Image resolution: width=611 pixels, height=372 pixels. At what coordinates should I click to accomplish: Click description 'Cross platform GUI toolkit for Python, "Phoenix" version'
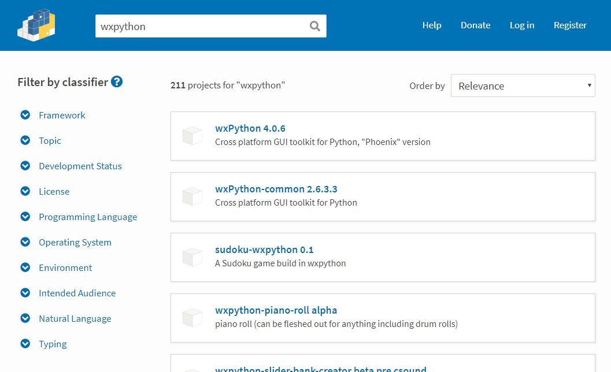point(323,142)
